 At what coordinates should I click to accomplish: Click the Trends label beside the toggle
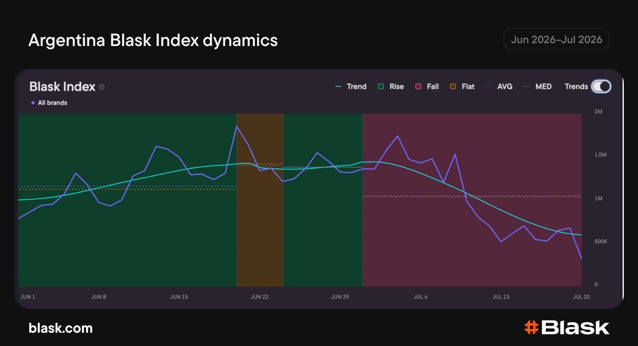(576, 87)
